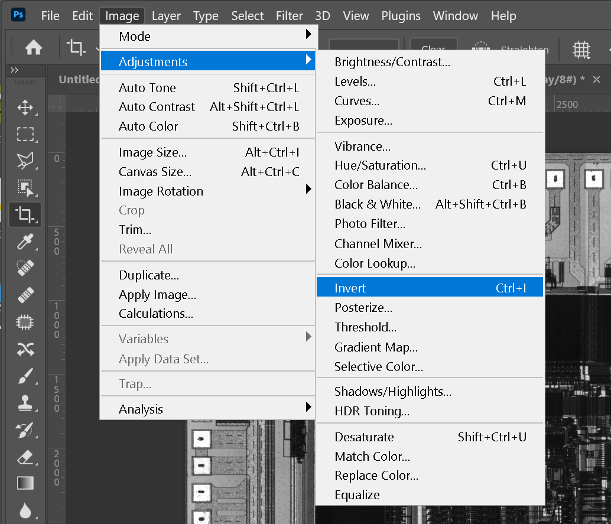Open the File menu

coord(50,15)
